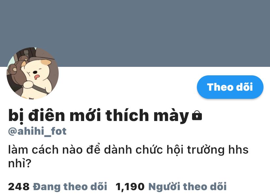Screen dimensions: 270x196
Task: Open the @ahihi_fot username handle
Action: [37, 131]
